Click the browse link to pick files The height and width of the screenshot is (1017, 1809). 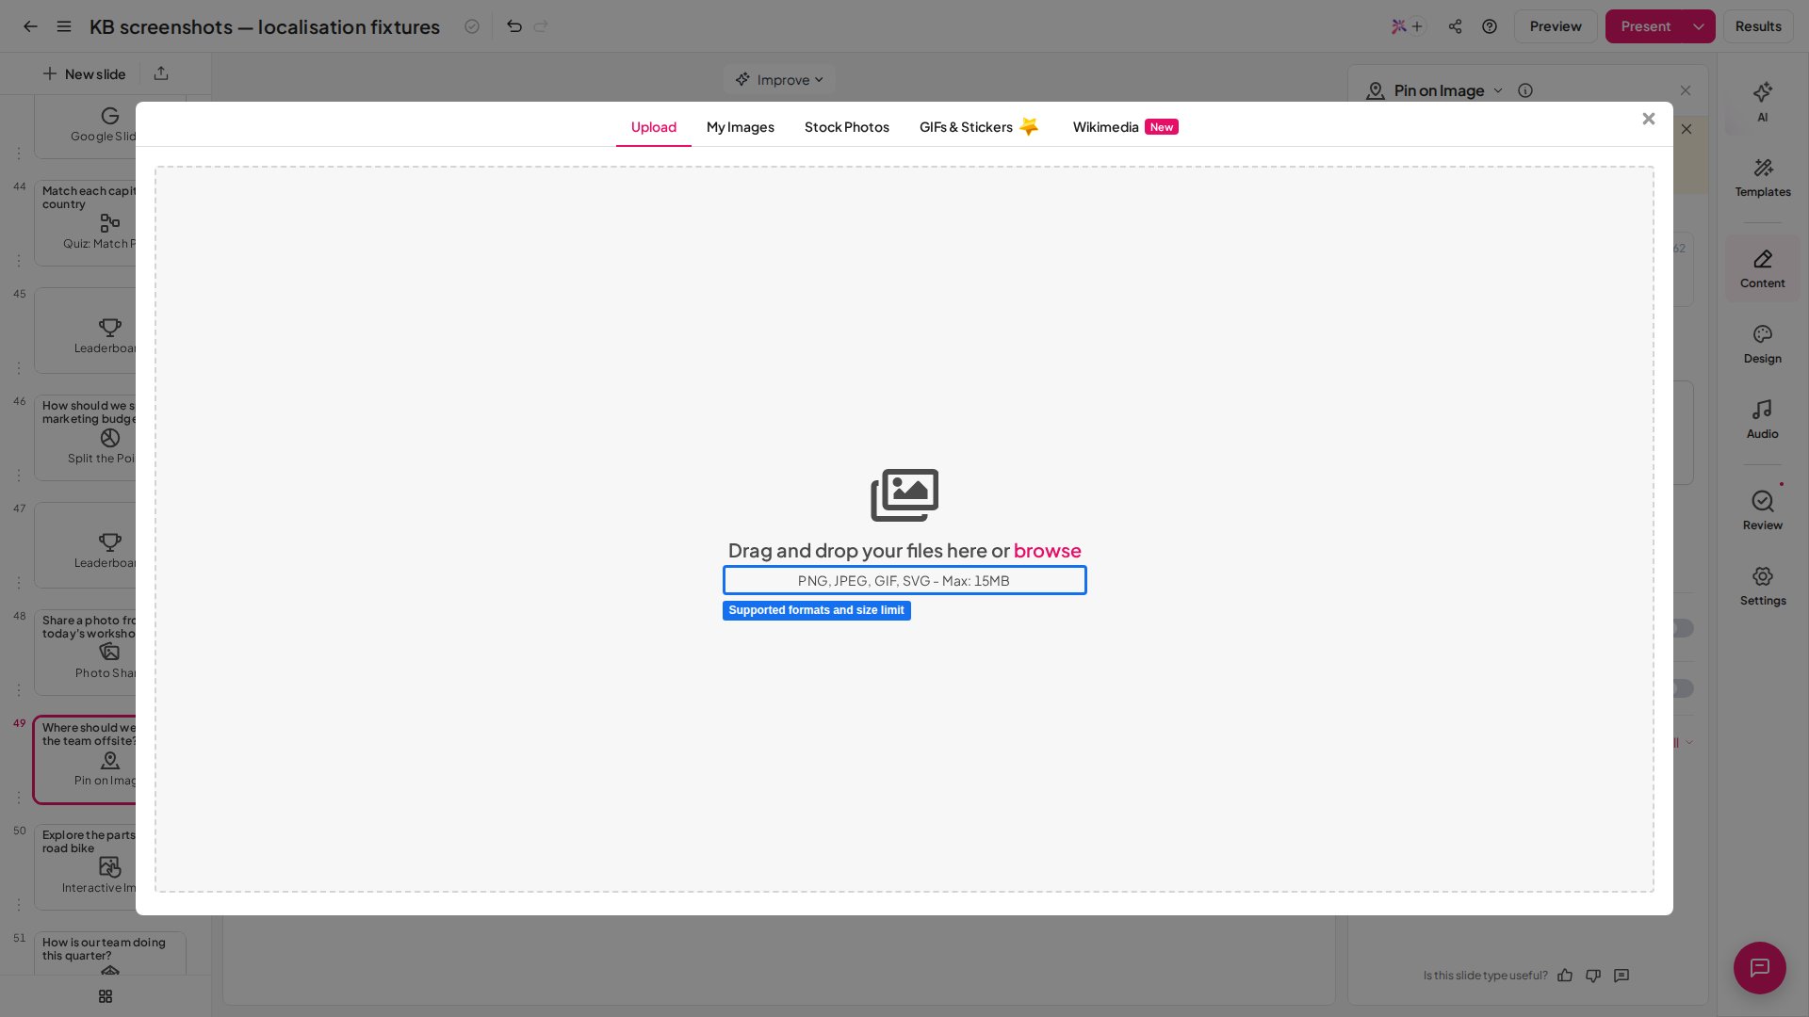(x=1047, y=551)
